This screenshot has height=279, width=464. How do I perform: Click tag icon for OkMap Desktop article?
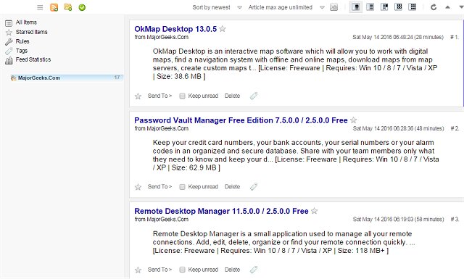coord(254,96)
